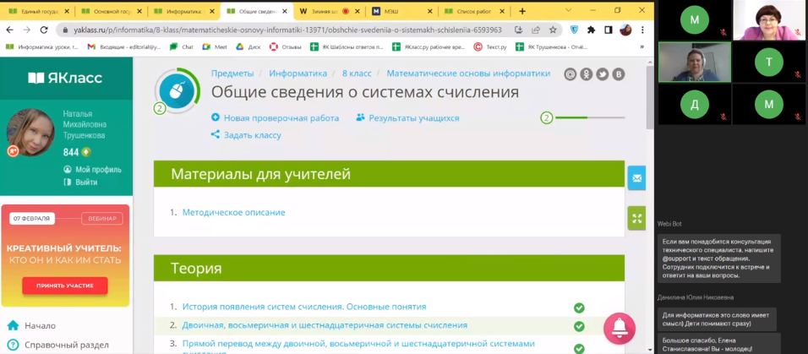The height and width of the screenshot is (354, 808).
Task: Click the checkmark beside the Двоичная, восьмеричная theory item
Action: (579, 325)
